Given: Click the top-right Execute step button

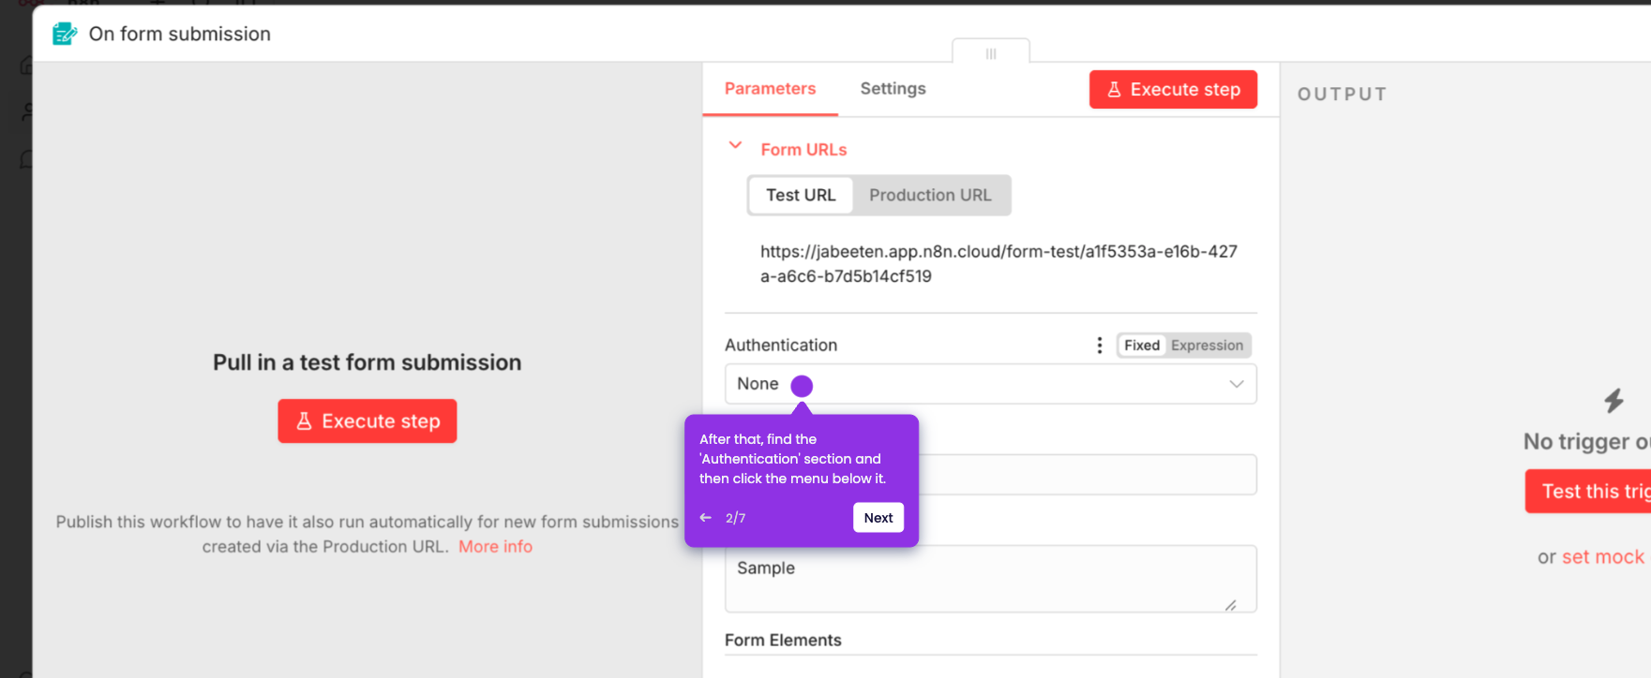Looking at the screenshot, I should click(x=1173, y=90).
